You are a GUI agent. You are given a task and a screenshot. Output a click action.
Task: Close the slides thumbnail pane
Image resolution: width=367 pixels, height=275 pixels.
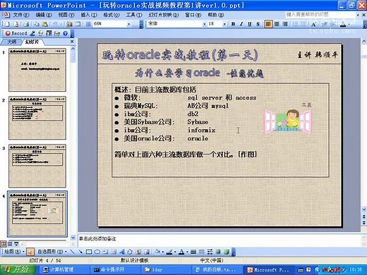tap(72, 42)
